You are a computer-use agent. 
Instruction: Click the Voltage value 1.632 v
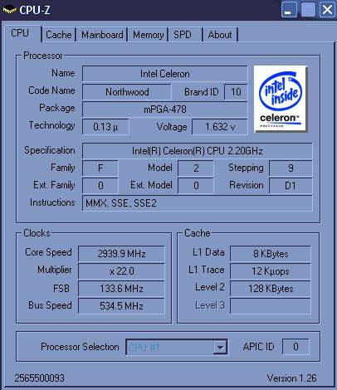[x=220, y=127]
